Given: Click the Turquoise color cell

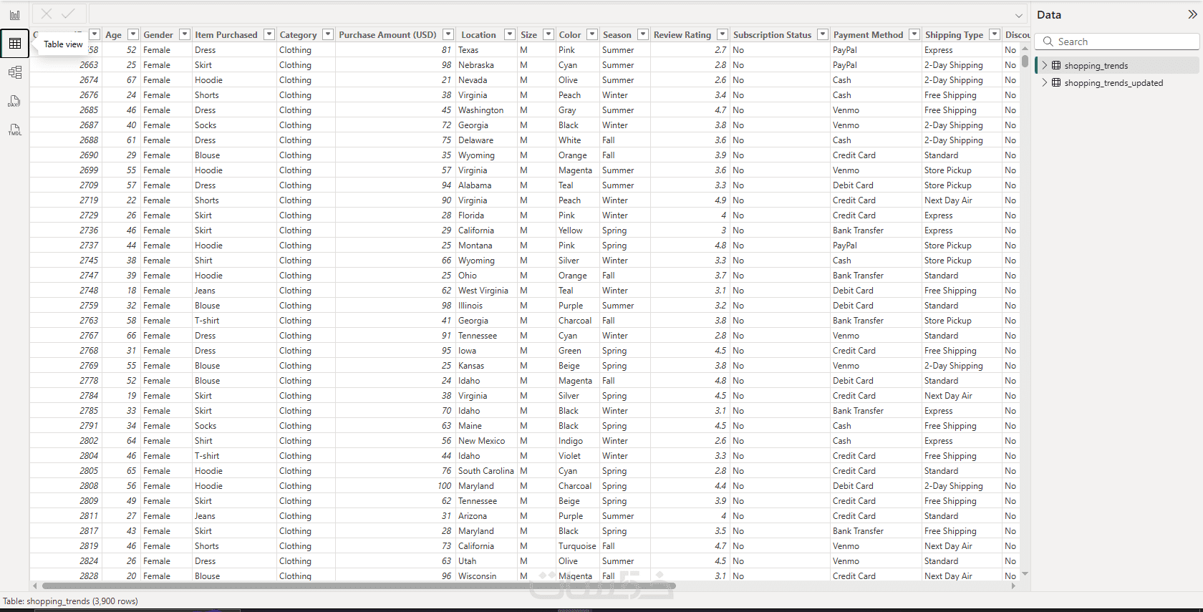Looking at the screenshot, I should coord(577,546).
